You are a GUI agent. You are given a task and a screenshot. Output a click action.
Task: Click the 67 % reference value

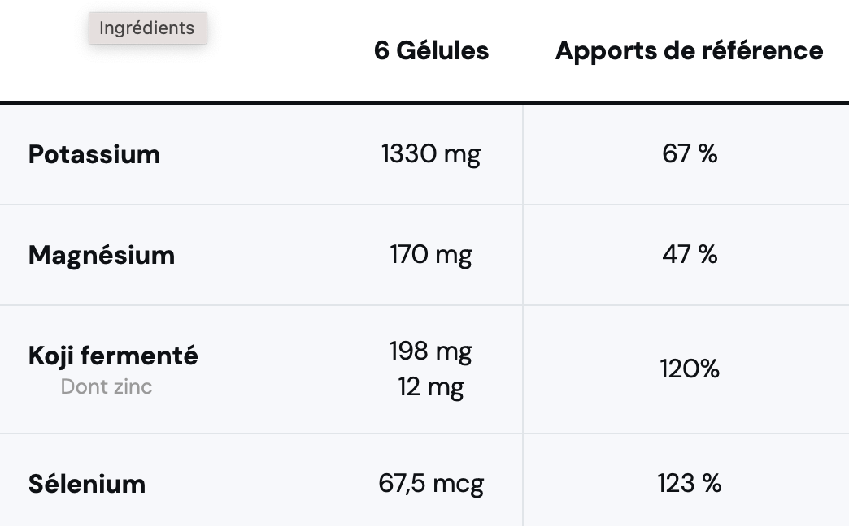[690, 153]
